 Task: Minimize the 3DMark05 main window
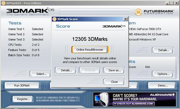[167, 3]
